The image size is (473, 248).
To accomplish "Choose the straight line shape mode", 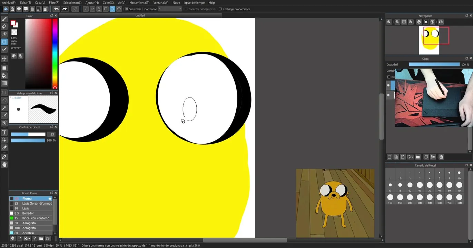I will pos(86,9).
